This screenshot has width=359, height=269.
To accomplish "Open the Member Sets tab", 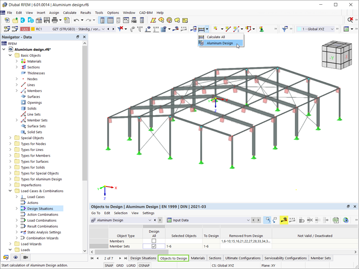I will 321,258.
